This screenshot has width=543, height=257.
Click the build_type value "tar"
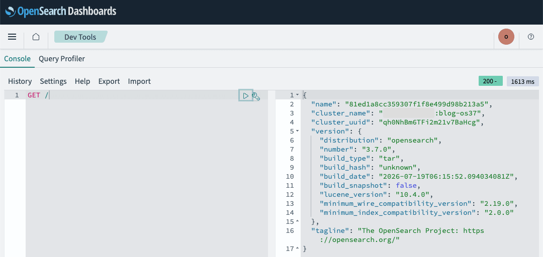pos(389,158)
